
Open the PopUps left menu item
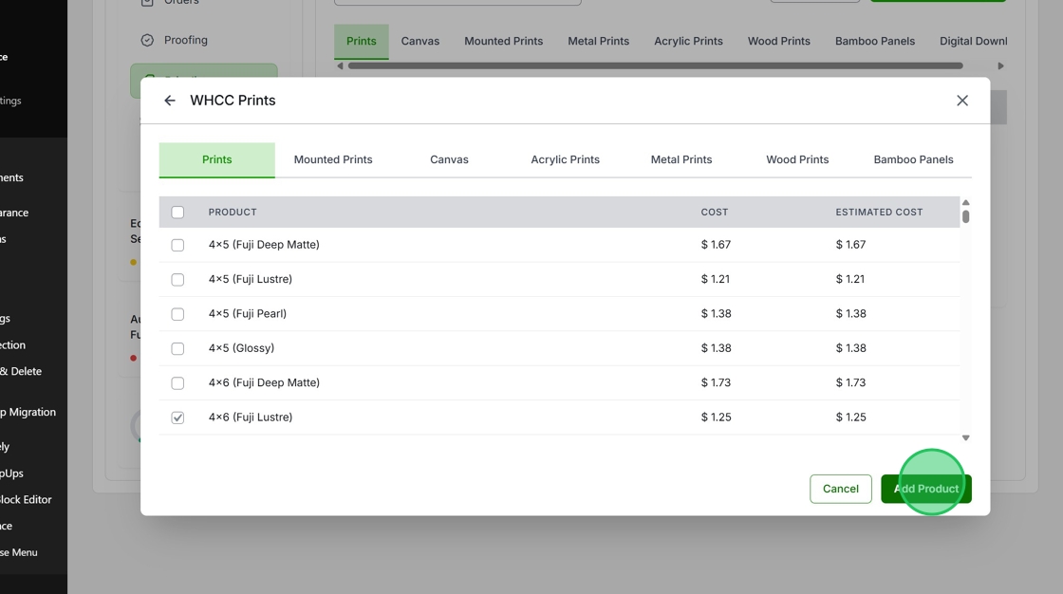tap(11, 473)
